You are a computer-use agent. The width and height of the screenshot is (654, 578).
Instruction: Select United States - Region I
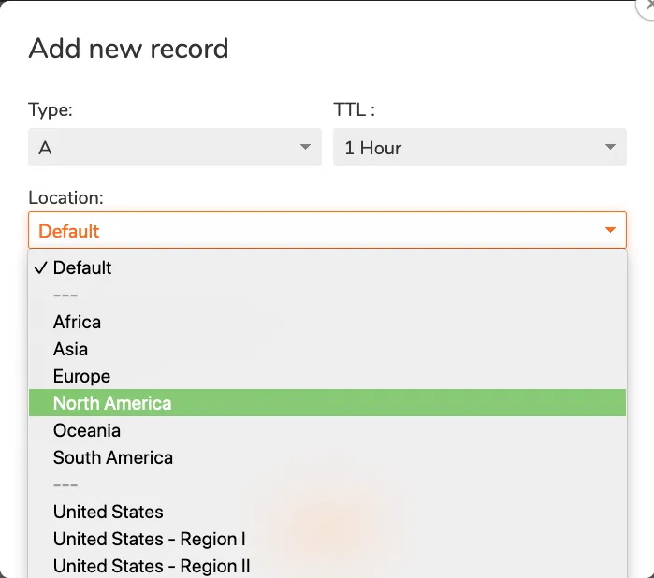(149, 540)
